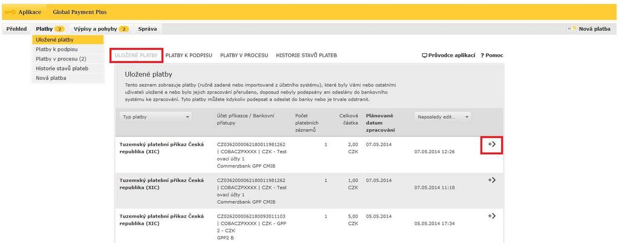Click timestamp 07.05.2014 12:26
619x243 pixels.
[x=434, y=151]
